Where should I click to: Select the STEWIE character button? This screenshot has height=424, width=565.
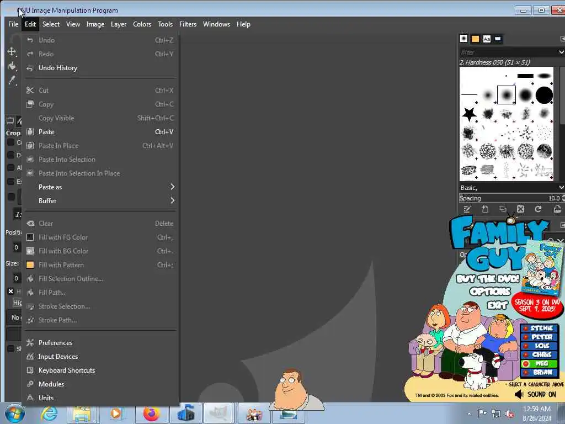pos(540,328)
